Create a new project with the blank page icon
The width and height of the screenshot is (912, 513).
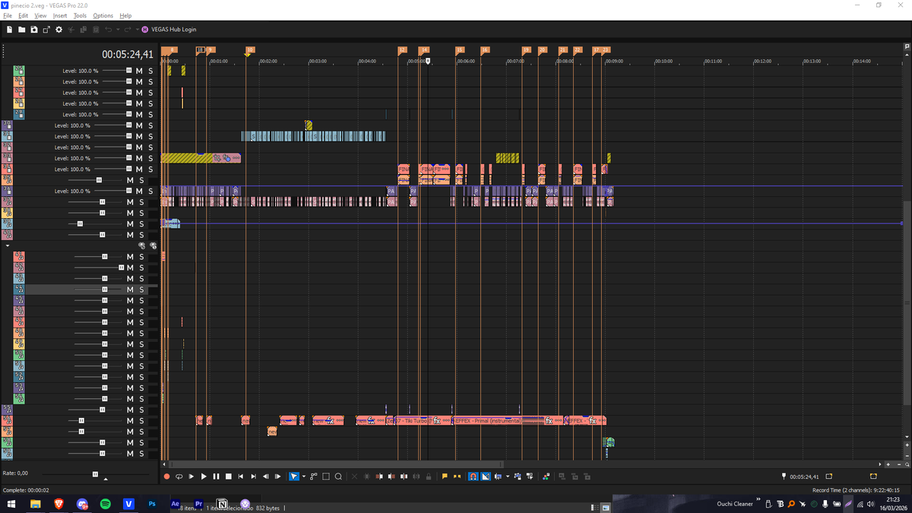[9, 30]
